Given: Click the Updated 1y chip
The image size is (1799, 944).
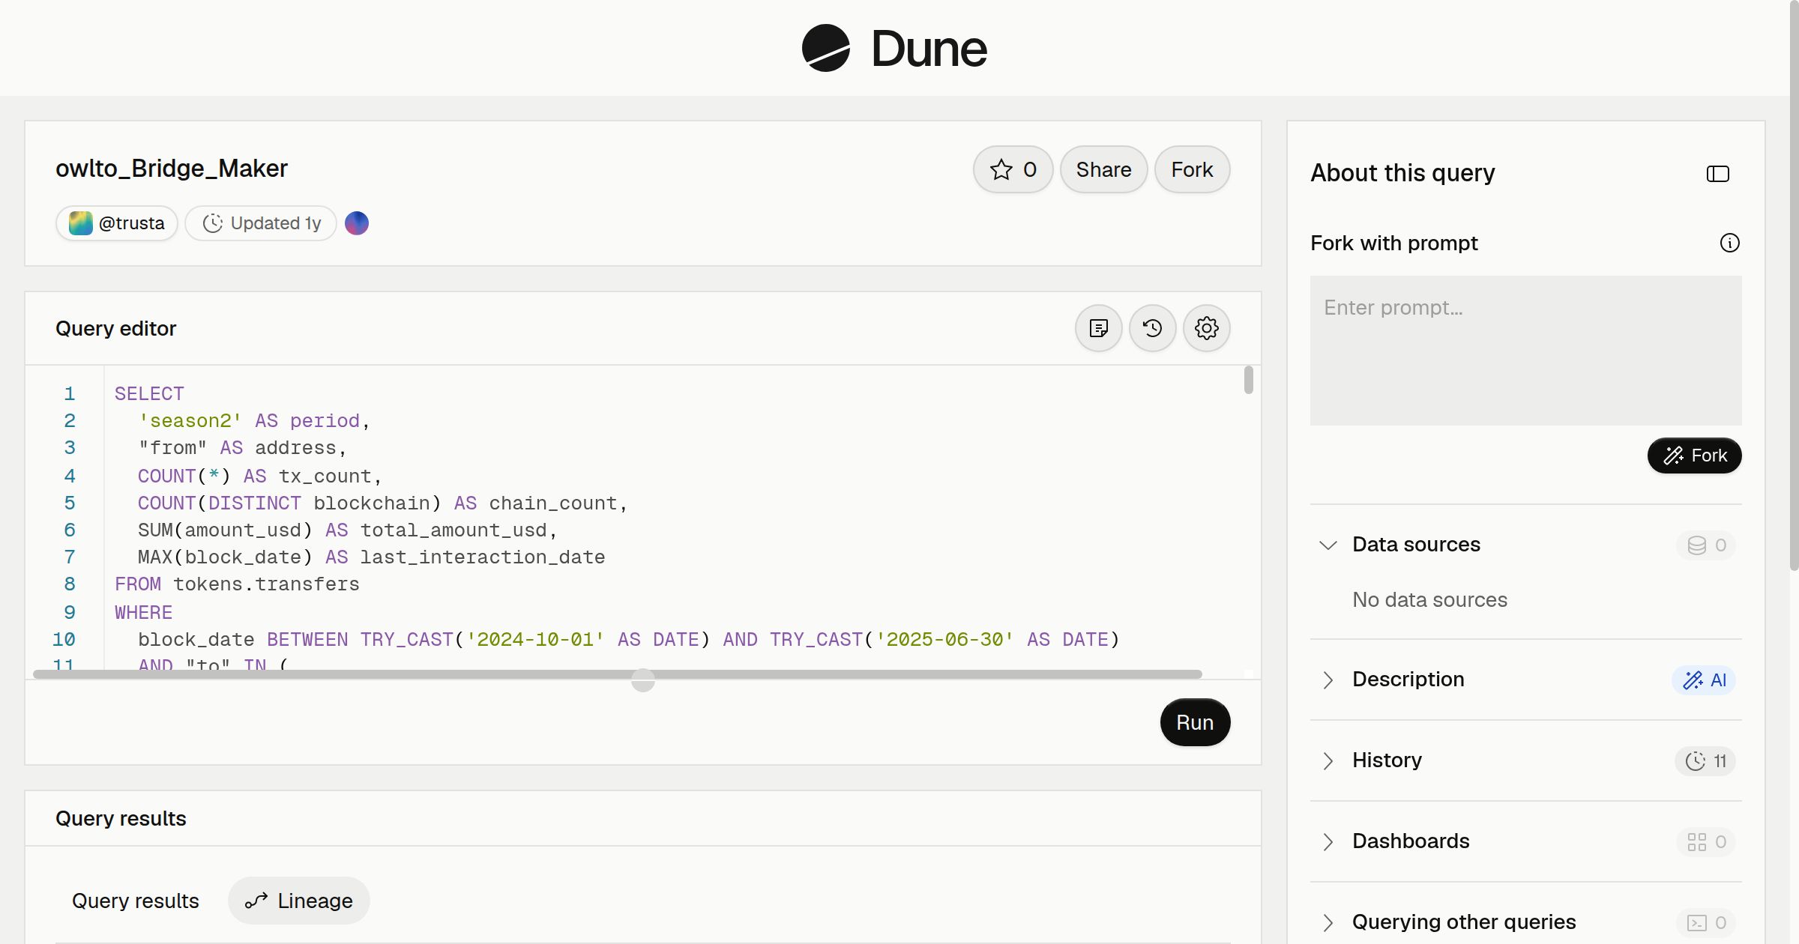Looking at the screenshot, I should [261, 223].
